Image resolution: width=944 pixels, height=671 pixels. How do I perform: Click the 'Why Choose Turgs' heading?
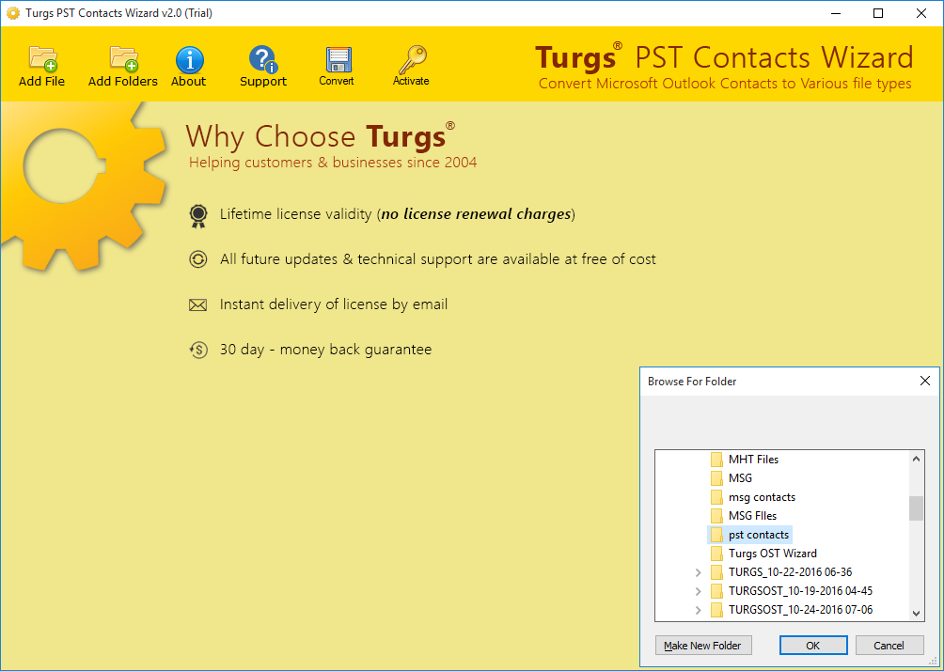click(321, 135)
